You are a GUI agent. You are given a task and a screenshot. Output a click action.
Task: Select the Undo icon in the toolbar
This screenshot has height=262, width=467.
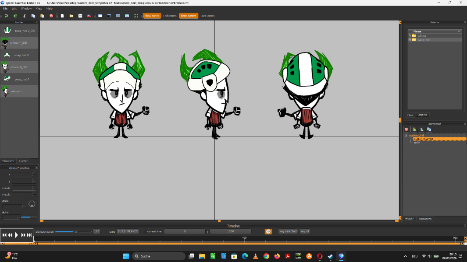click(x=6, y=16)
